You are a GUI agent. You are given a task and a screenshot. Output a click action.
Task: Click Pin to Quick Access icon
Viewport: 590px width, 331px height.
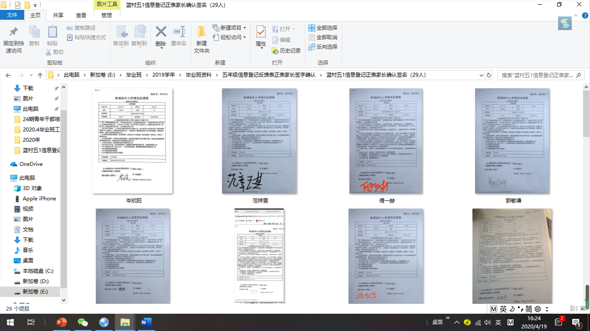click(x=14, y=39)
